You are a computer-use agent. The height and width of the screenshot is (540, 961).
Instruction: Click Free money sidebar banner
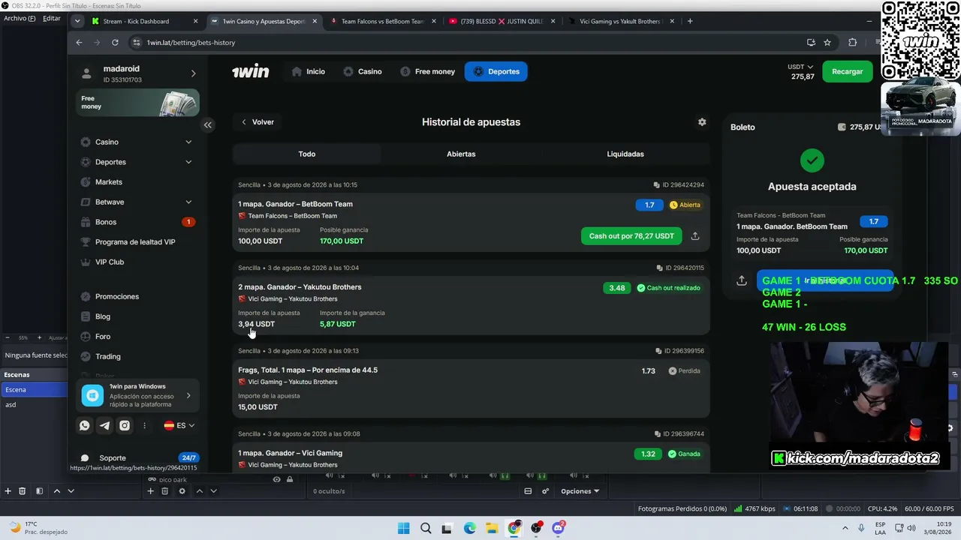pos(137,103)
